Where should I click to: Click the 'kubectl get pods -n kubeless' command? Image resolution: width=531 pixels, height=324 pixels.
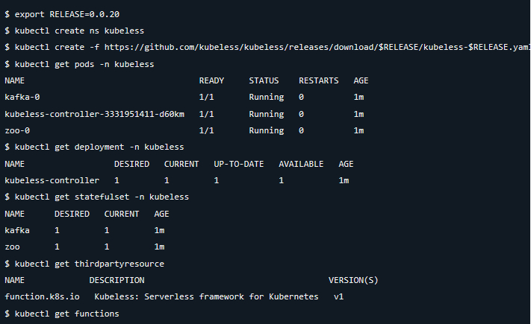pos(84,64)
